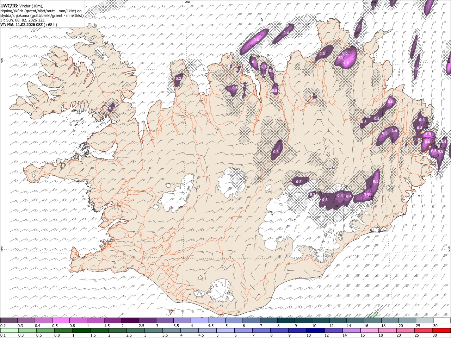Click the 0.1 pale green swatch, lower legend row
This screenshot has width=451, height=338.
pyautogui.click(x=9, y=330)
